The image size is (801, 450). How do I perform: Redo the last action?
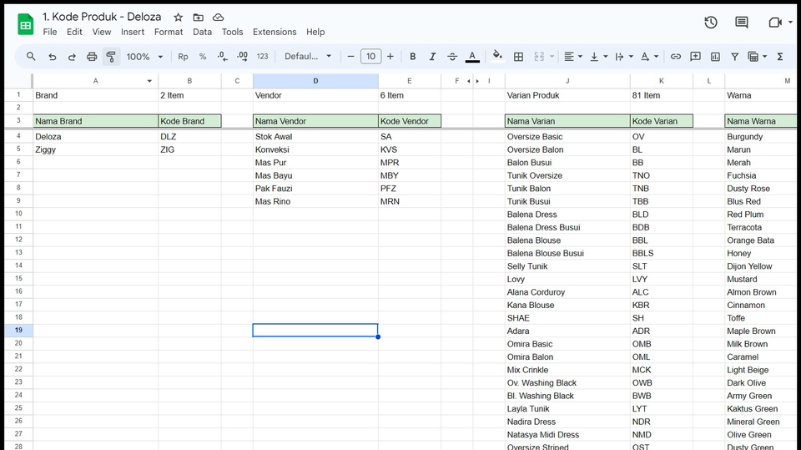click(x=72, y=56)
